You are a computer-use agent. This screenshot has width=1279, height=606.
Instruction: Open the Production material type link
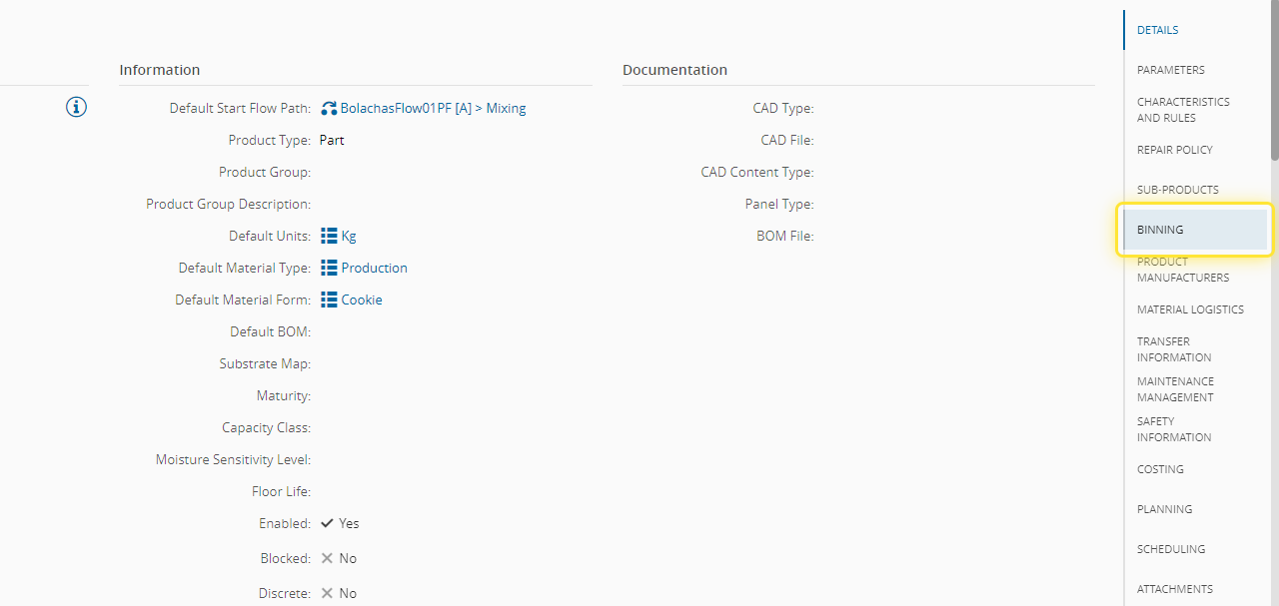(x=374, y=268)
